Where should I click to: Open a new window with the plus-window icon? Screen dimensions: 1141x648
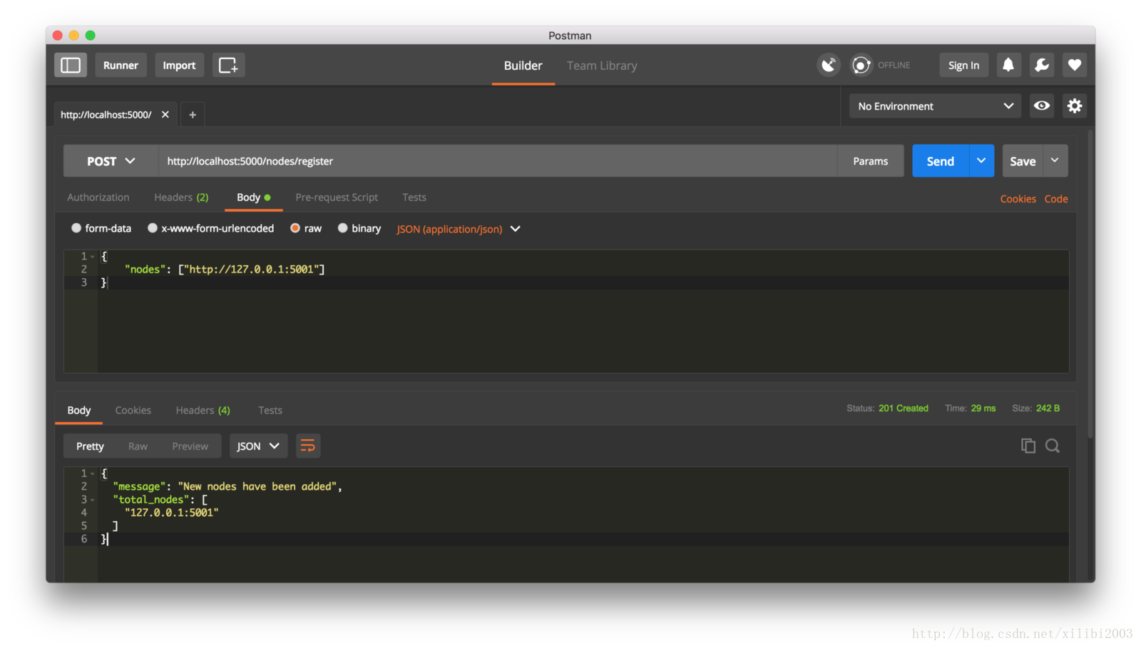click(228, 65)
